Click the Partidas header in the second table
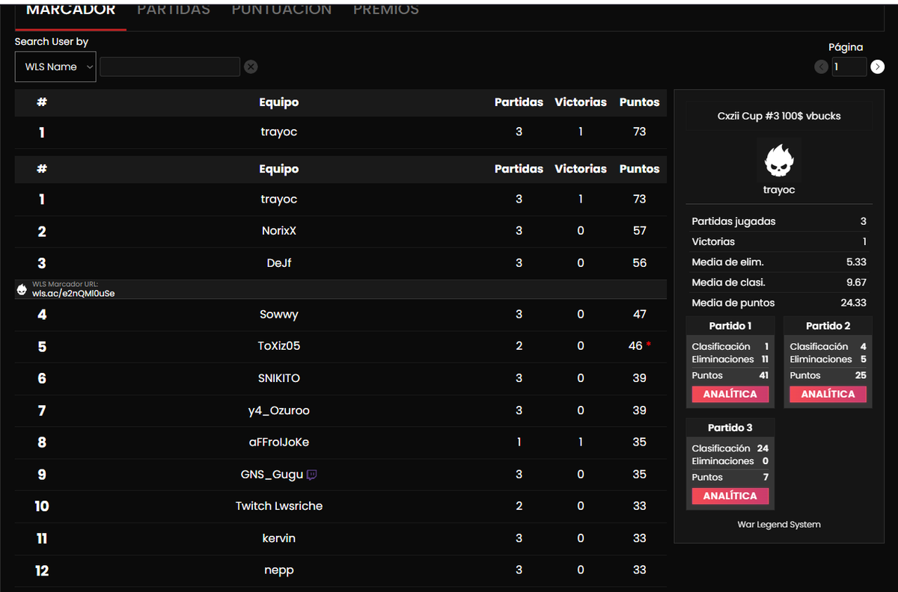This screenshot has width=898, height=592. point(519,169)
